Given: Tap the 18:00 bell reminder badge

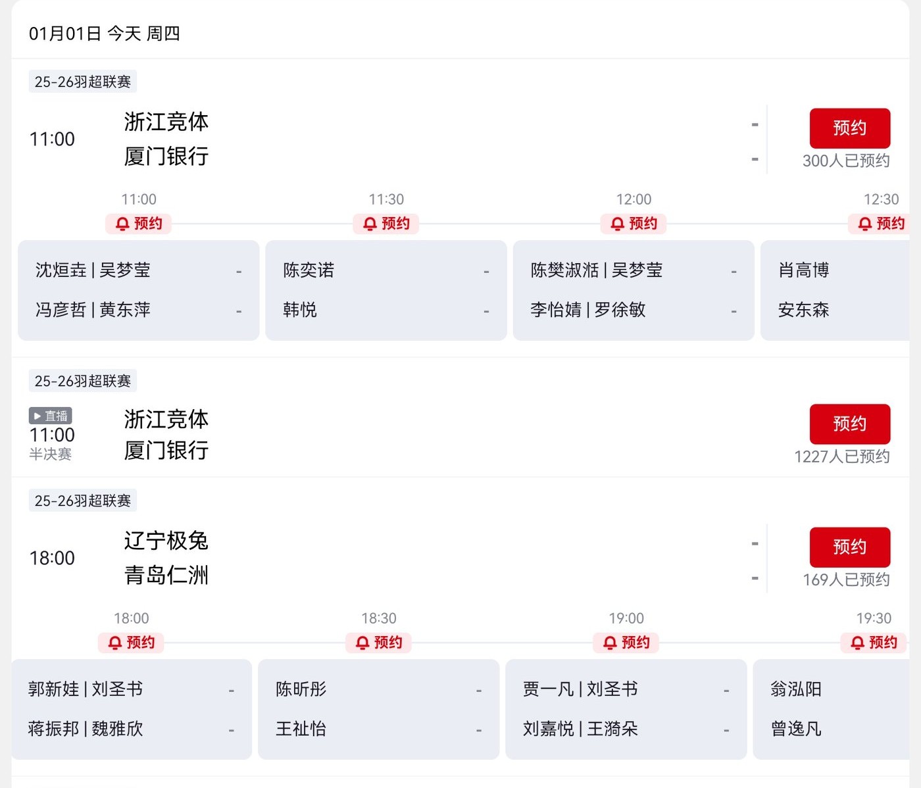Looking at the screenshot, I should tap(131, 643).
